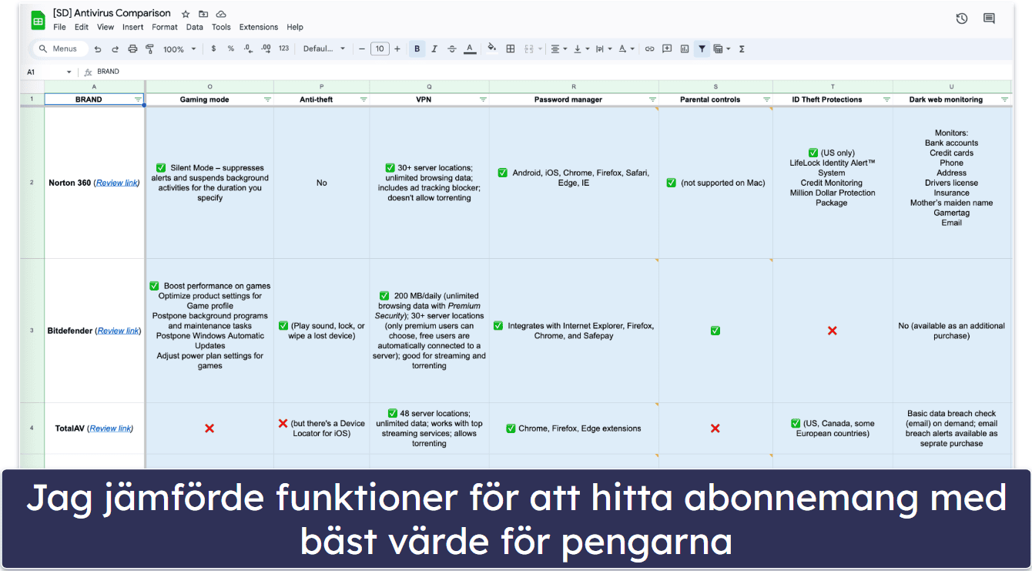The width and height of the screenshot is (1032, 571).
Task: Click the move to folder icon
Action: [x=203, y=14]
